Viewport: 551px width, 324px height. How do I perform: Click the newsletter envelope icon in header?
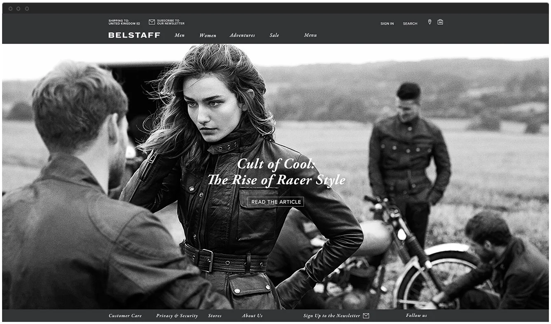pos(152,21)
